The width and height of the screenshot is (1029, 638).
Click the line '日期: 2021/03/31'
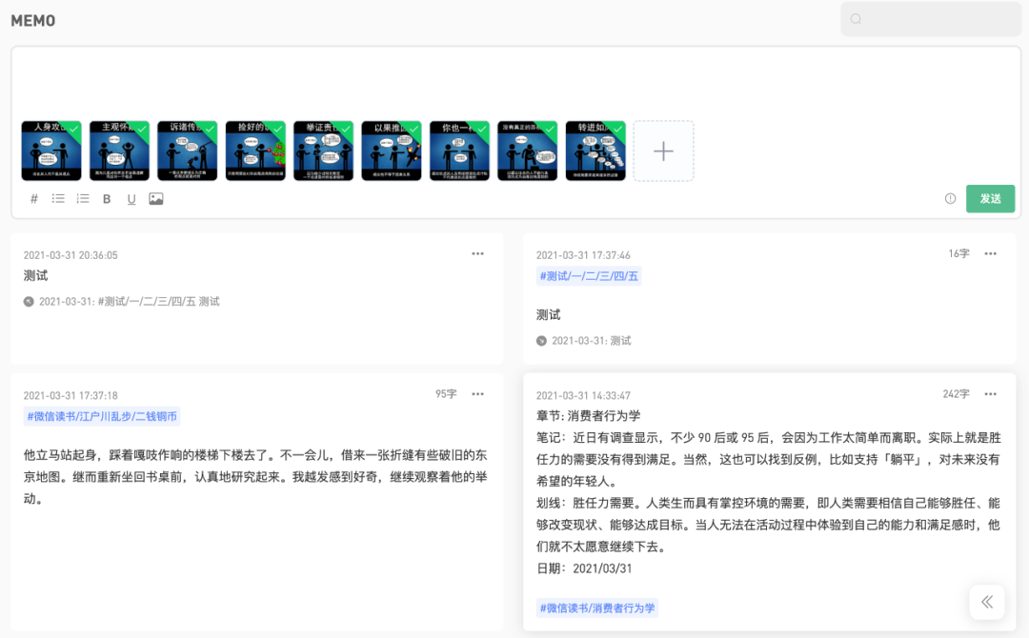[584, 568]
